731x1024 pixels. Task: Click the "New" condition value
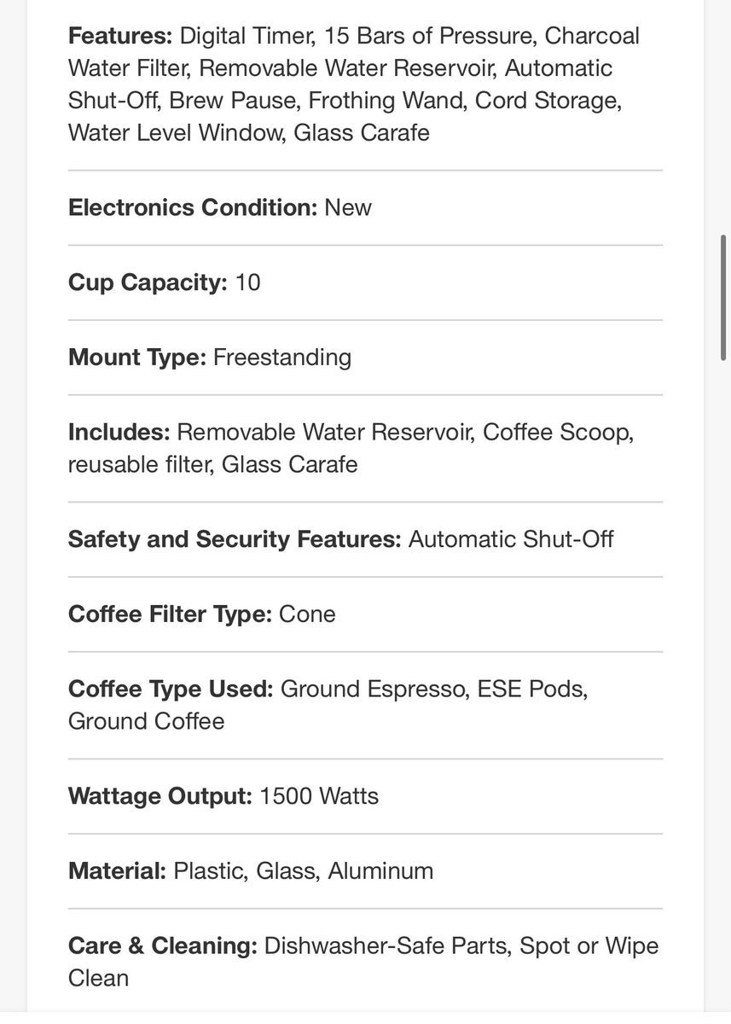[348, 208]
